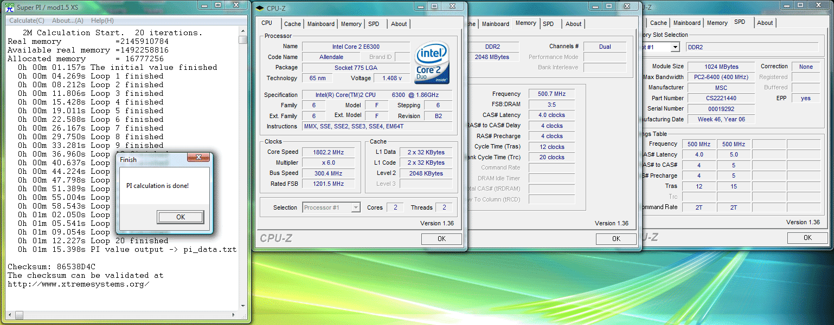Click the Super PI vertical scrollbar down arrow
The width and height of the screenshot is (834, 325).
[x=243, y=306]
